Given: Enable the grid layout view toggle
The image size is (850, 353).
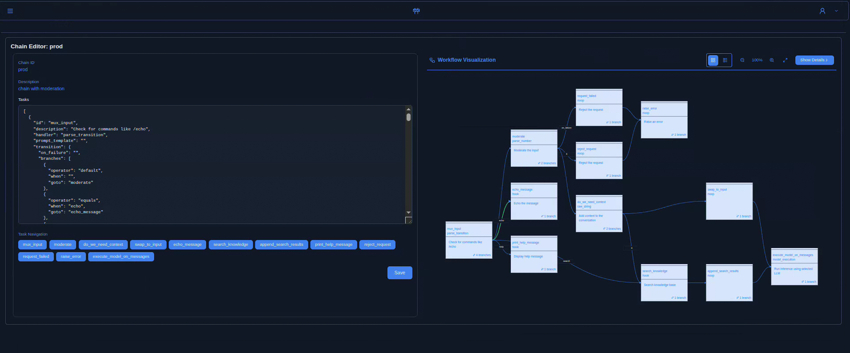Looking at the screenshot, I should click(x=713, y=60).
